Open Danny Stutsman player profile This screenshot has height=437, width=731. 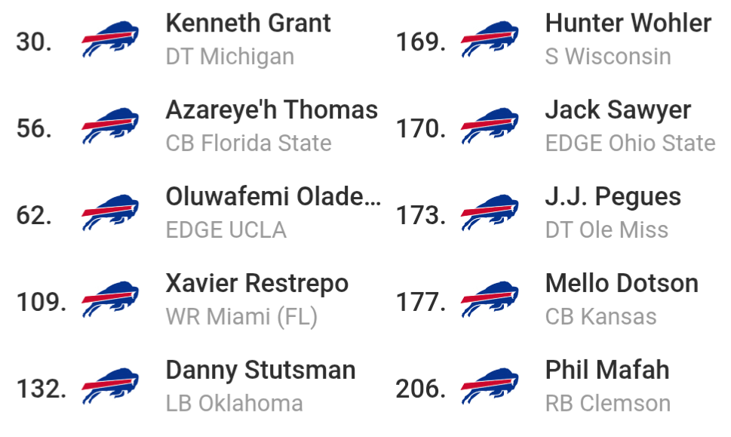(260, 371)
